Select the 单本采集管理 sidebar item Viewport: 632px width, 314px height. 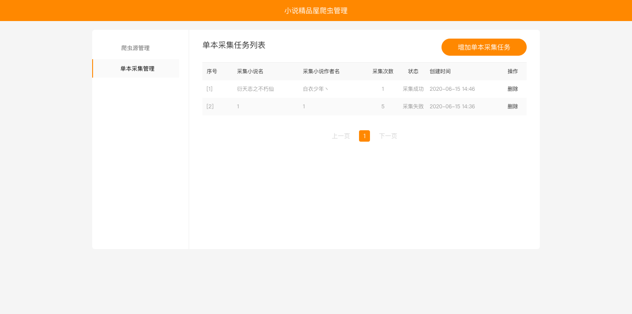pyautogui.click(x=137, y=68)
